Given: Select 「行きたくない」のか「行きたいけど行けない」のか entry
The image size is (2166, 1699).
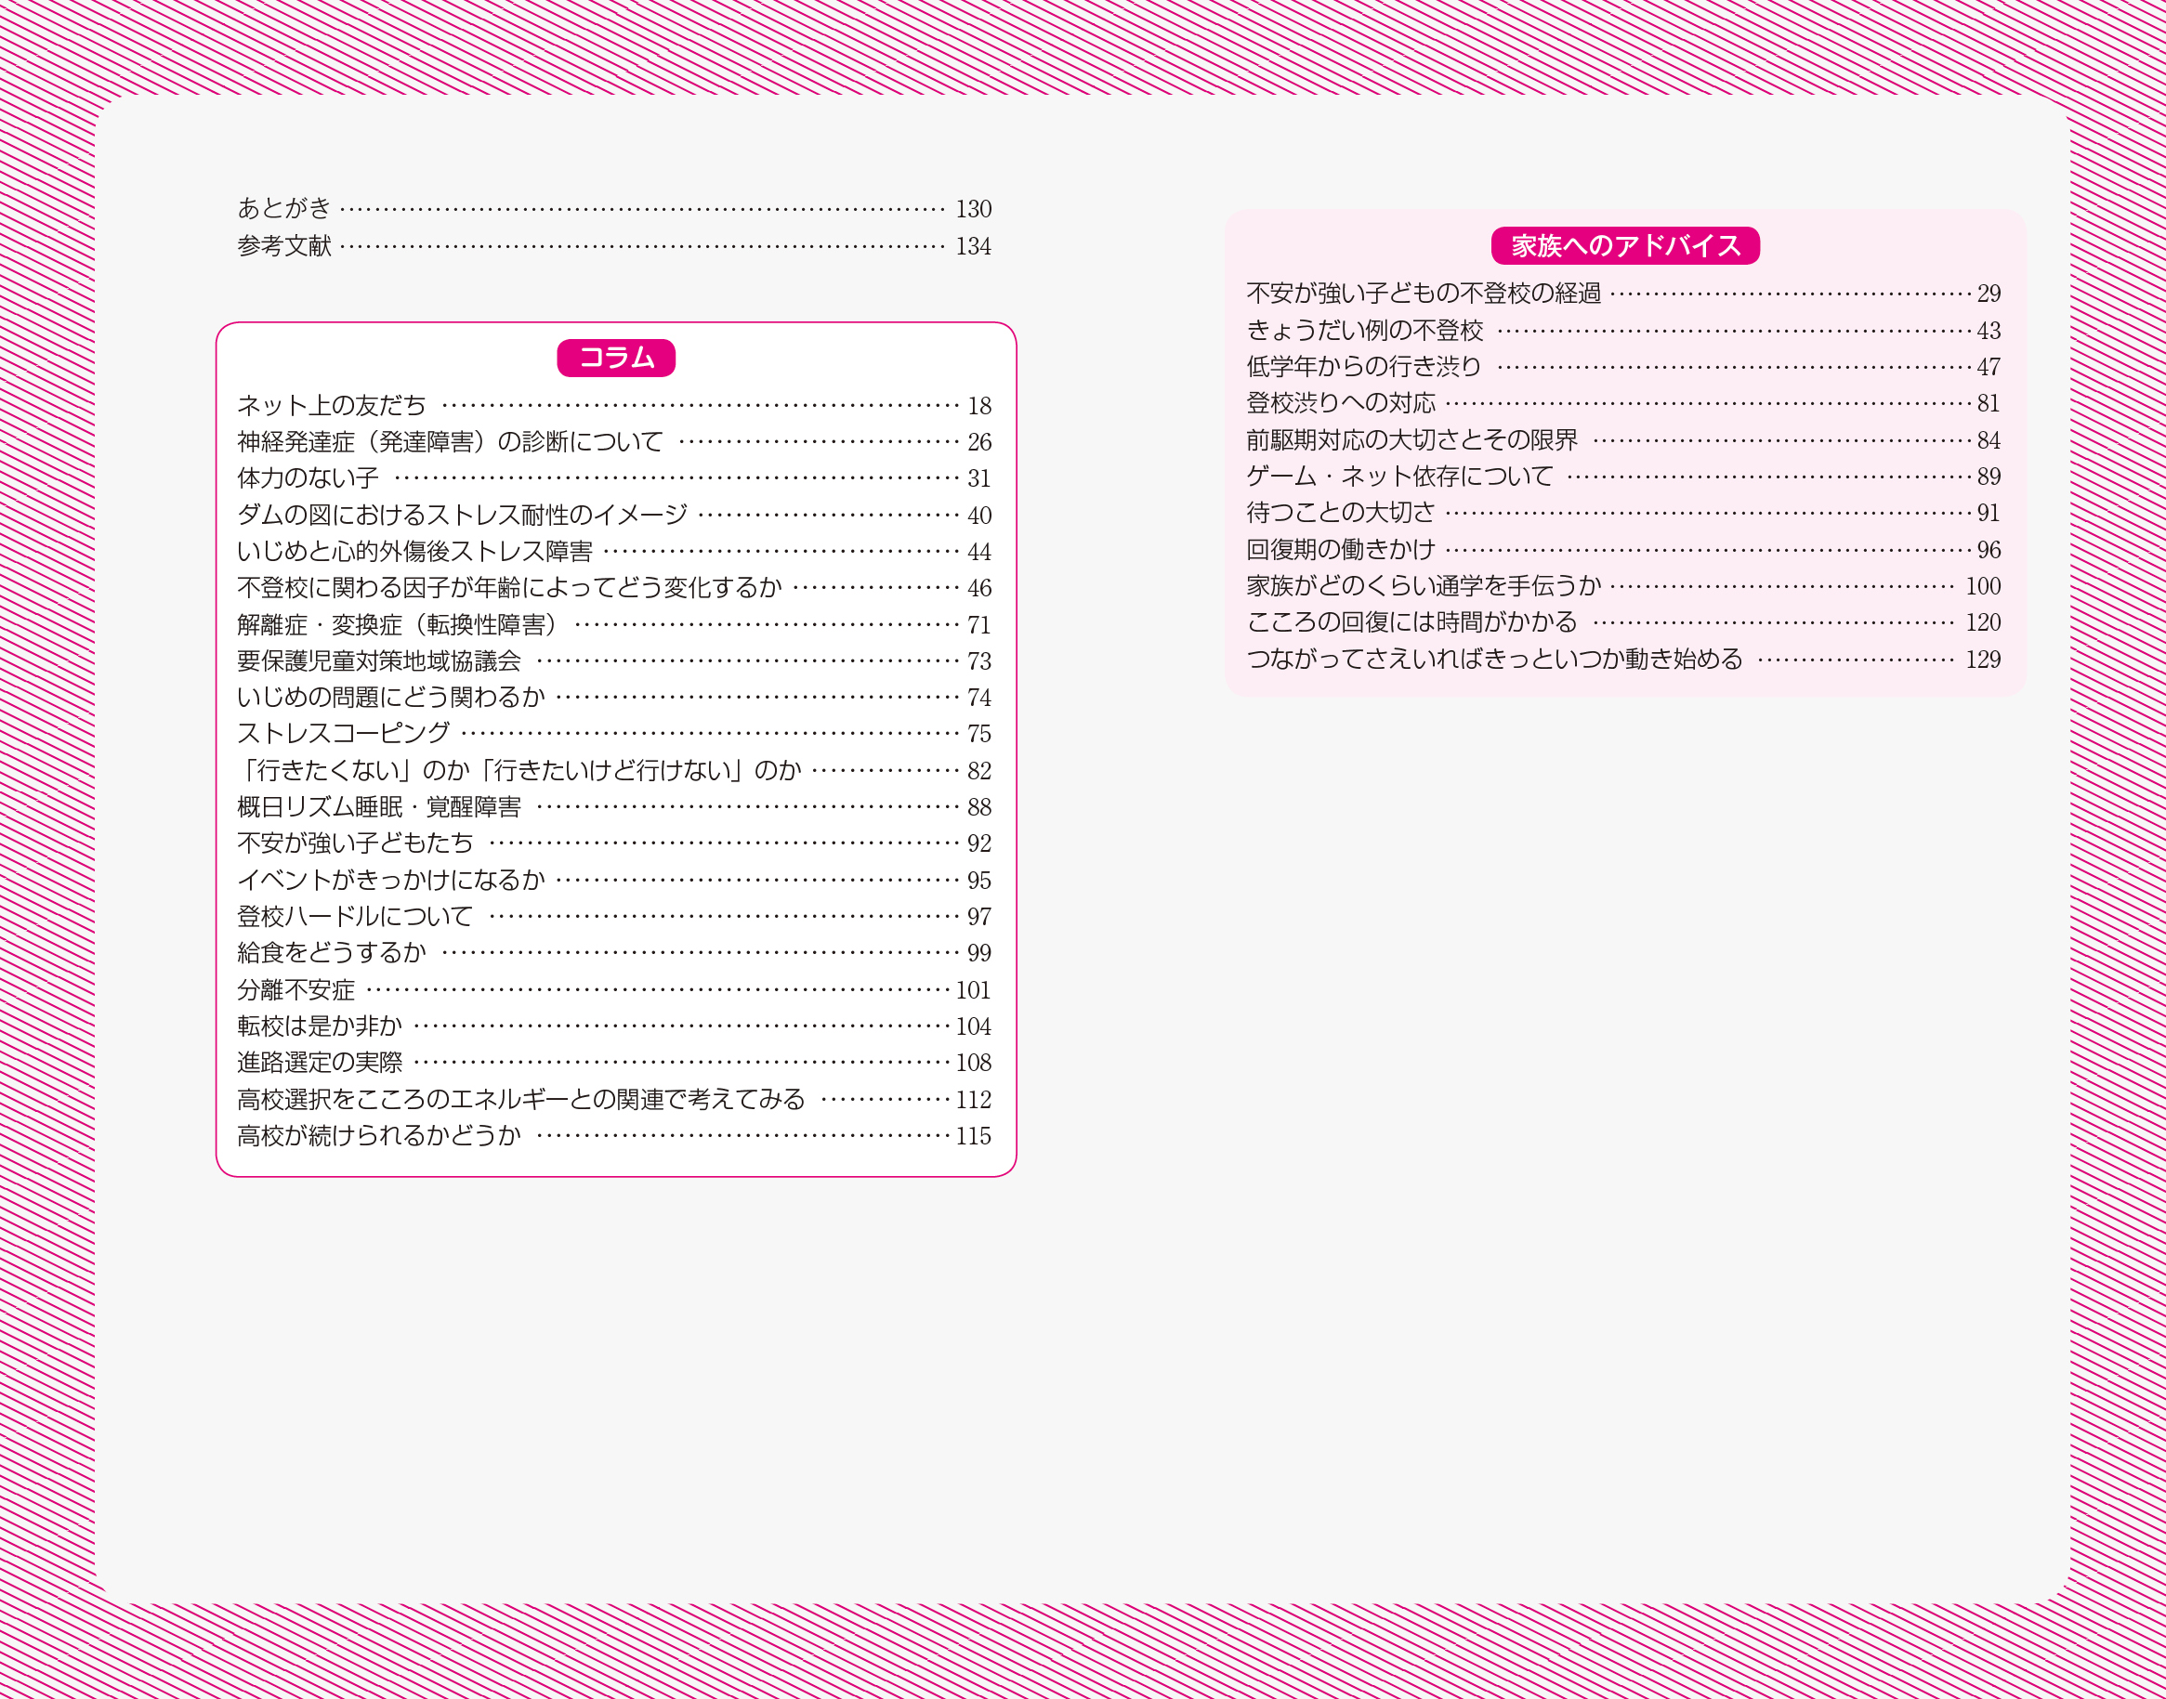Looking at the screenshot, I should pyautogui.click(x=614, y=771).
